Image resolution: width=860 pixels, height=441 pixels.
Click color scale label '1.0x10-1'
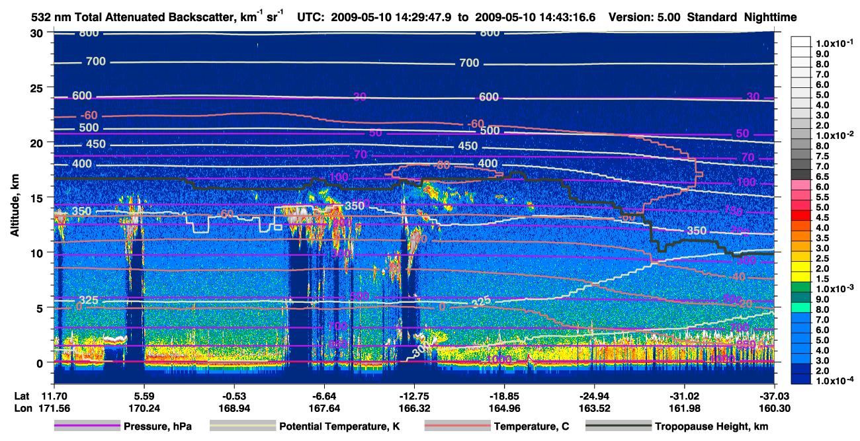tap(834, 43)
